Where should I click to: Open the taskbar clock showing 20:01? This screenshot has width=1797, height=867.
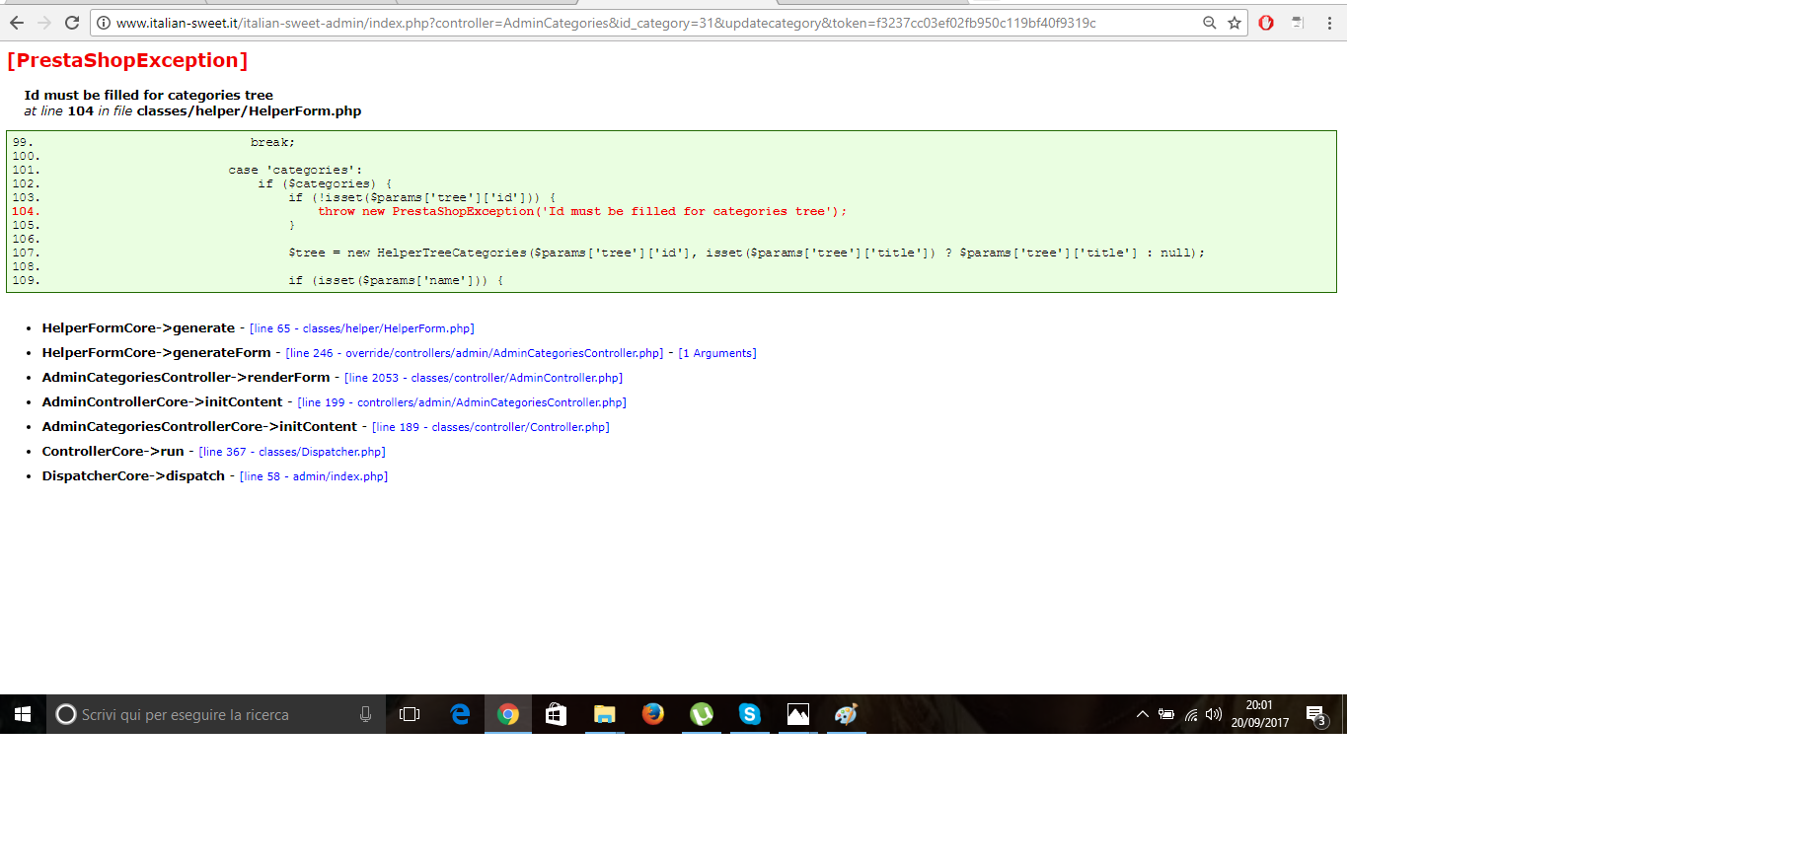pyautogui.click(x=1260, y=714)
